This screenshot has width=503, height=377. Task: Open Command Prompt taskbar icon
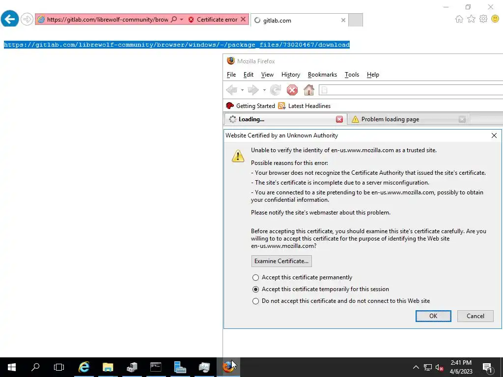156,367
